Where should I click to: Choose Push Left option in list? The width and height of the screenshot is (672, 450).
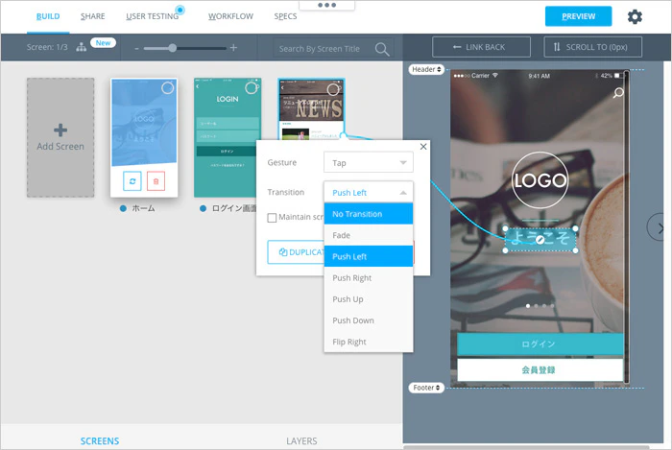(x=369, y=256)
